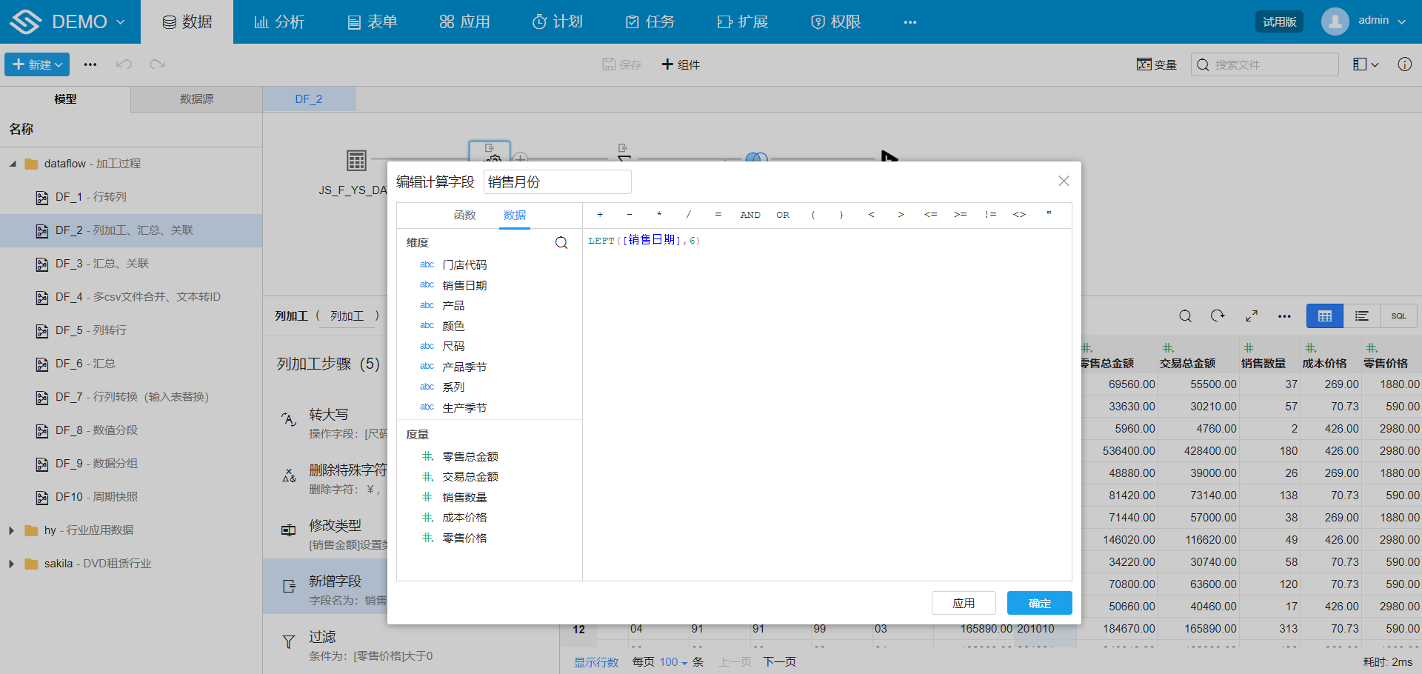Insert the plus operator
This screenshot has height=674, width=1422.
tap(600, 215)
